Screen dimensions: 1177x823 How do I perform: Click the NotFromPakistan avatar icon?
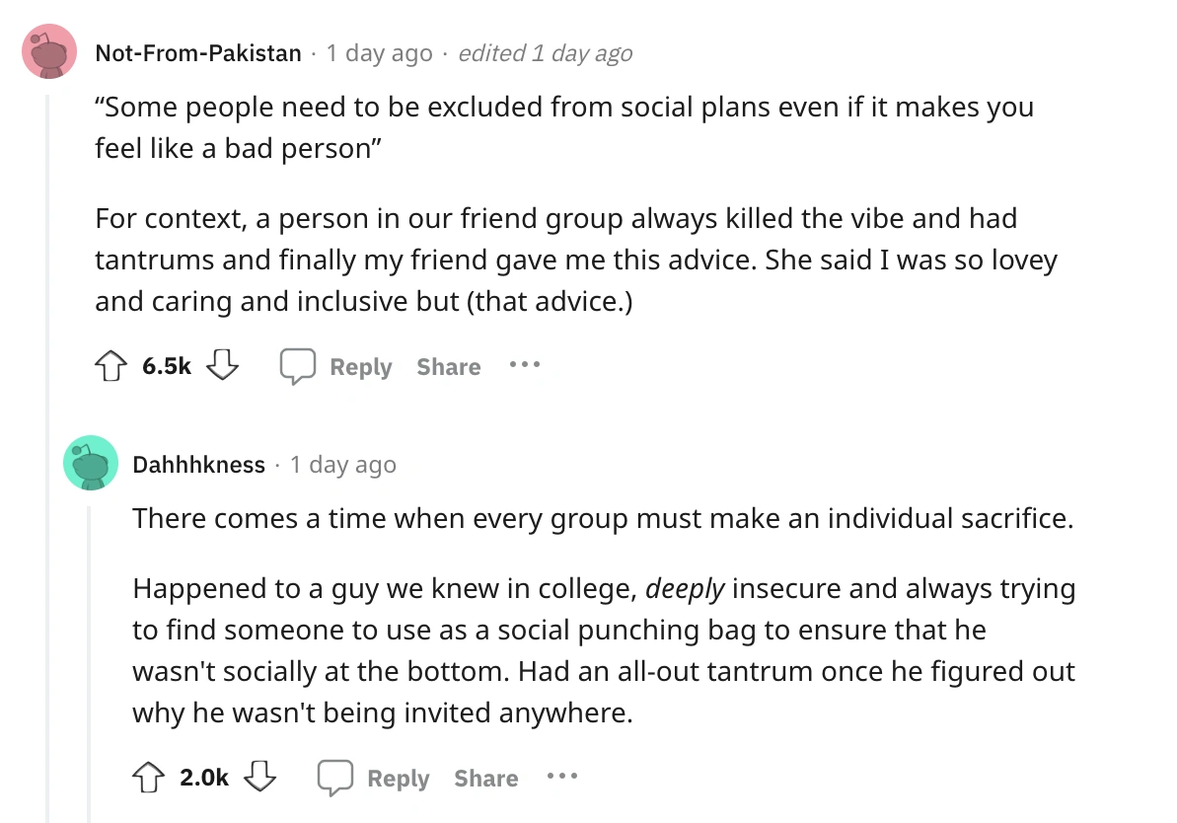pyautogui.click(x=49, y=51)
